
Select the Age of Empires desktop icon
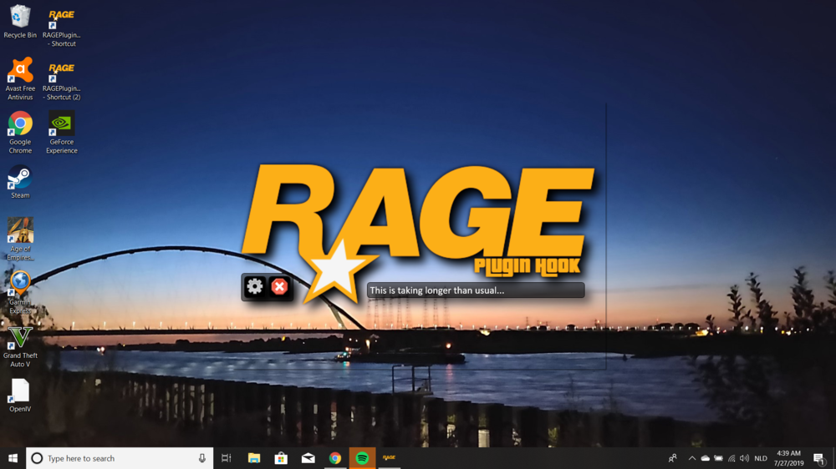(20, 239)
